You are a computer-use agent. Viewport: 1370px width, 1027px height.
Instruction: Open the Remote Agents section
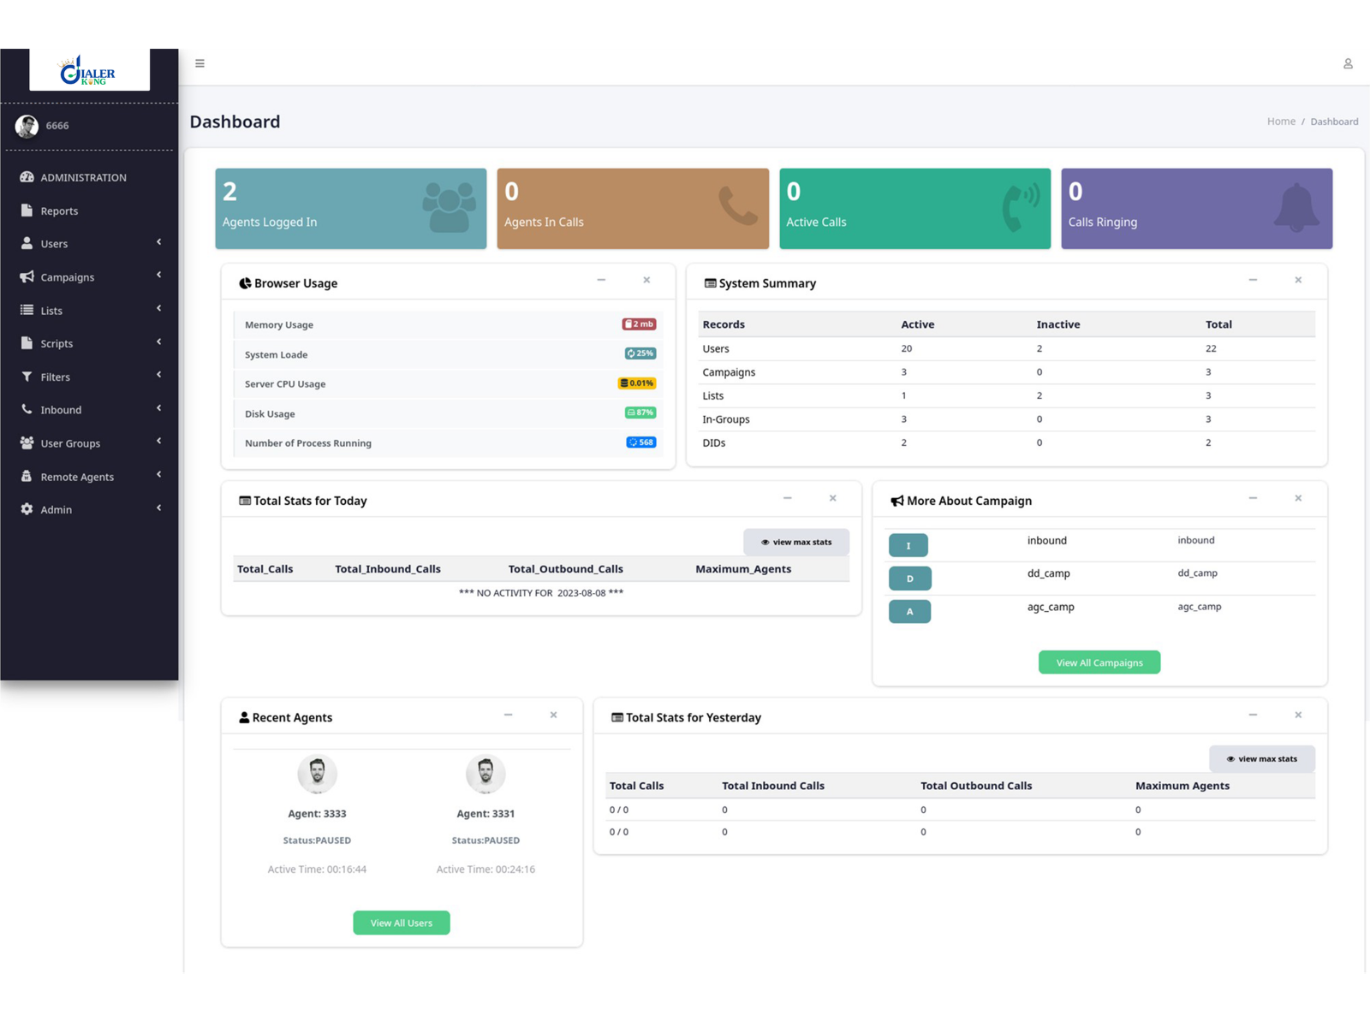point(77,477)
